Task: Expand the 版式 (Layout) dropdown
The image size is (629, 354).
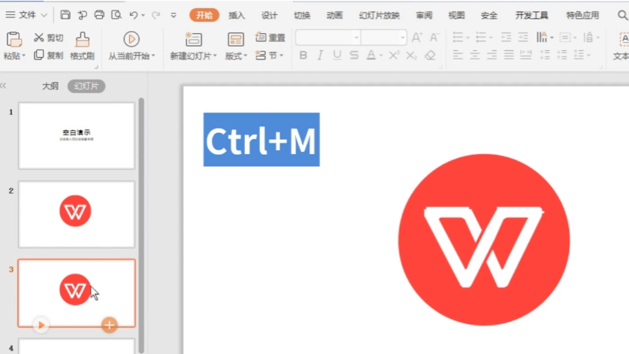Action: pos(236,56)
